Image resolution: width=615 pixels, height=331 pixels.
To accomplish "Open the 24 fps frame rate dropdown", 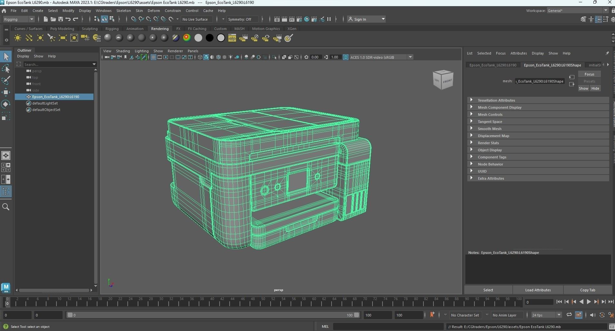I will (x=546, y=315).
